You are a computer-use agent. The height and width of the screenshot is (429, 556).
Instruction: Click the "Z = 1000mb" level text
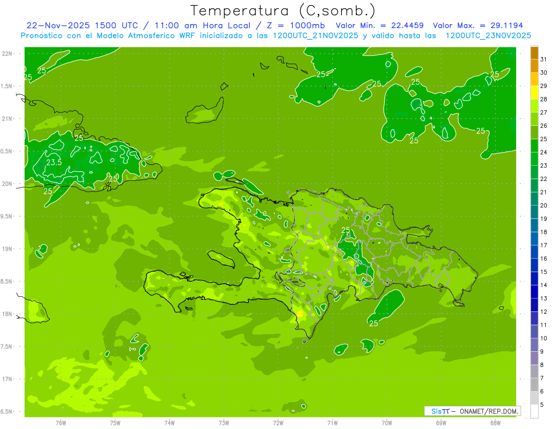(x=295, y=25)
